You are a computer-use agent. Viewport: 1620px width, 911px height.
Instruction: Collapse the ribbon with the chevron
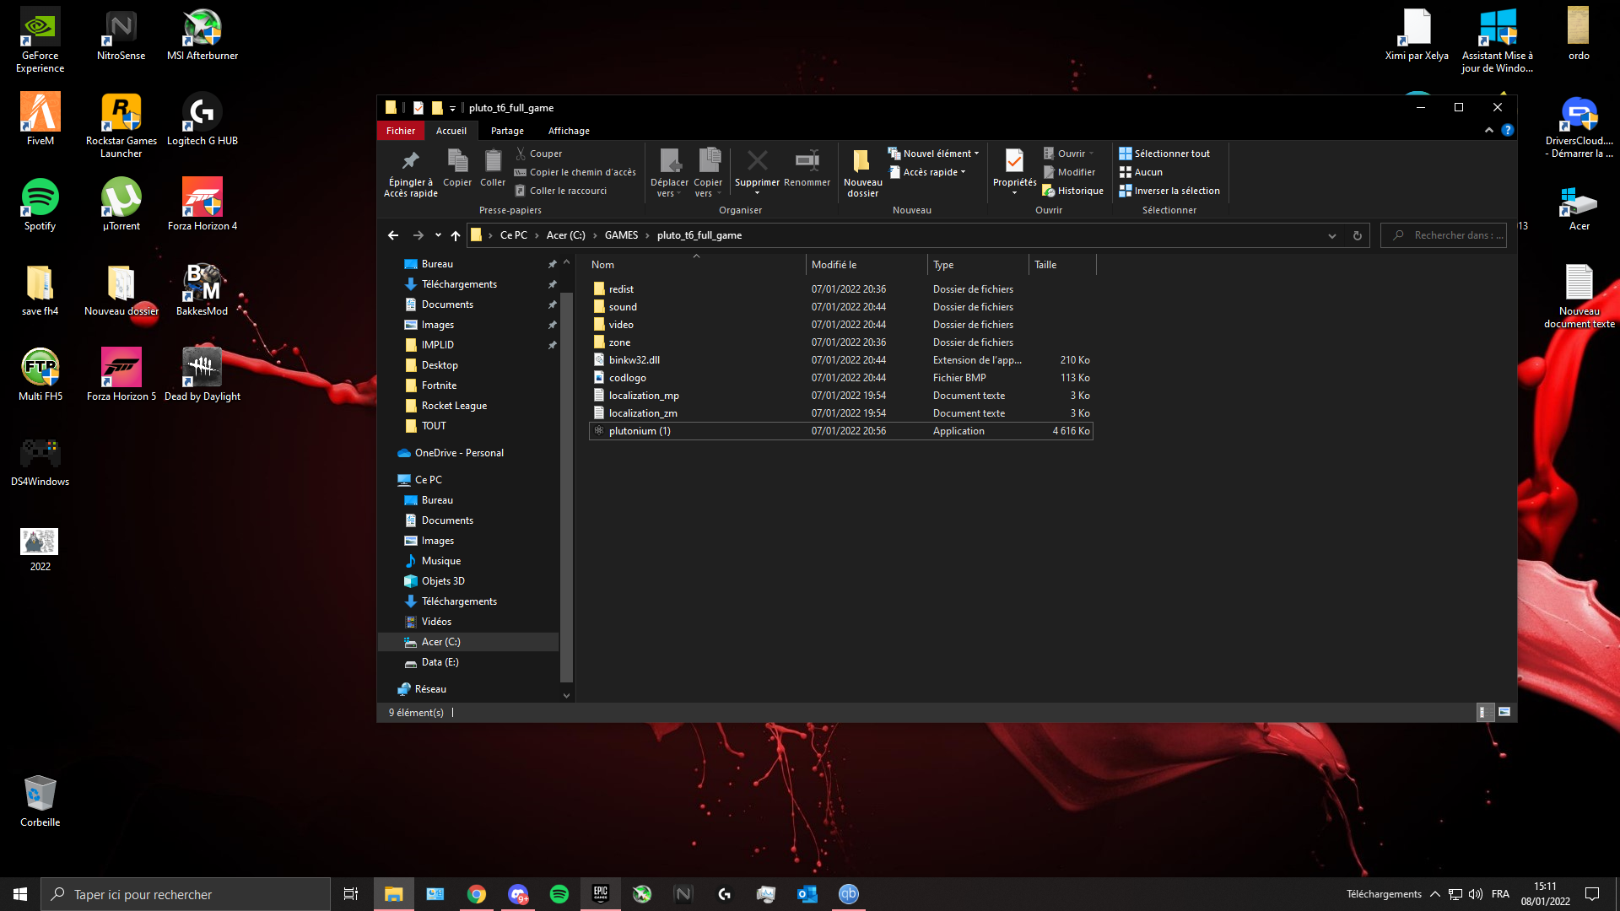tap(1489, 130)
